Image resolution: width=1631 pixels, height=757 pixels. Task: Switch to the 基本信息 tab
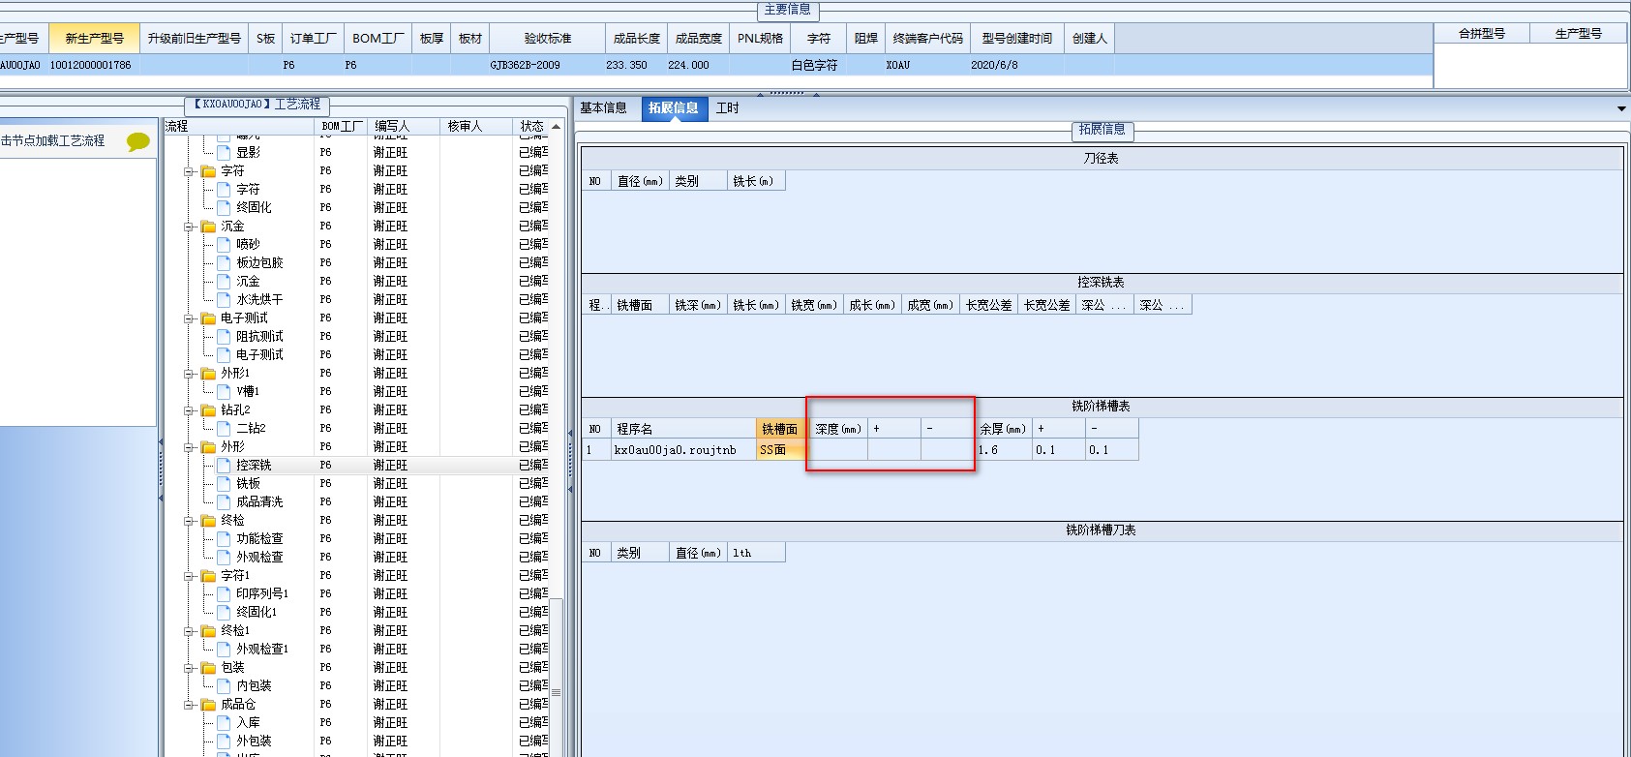(603, 108)
